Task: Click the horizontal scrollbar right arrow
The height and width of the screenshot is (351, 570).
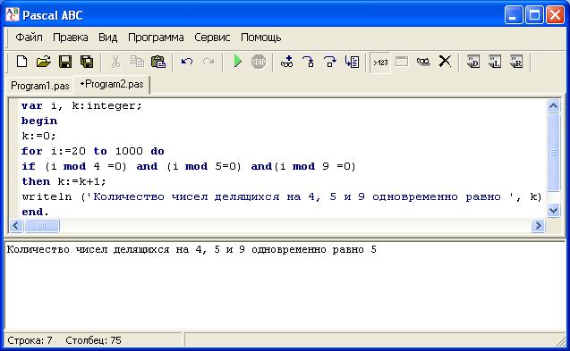Action: click(538, 226)
